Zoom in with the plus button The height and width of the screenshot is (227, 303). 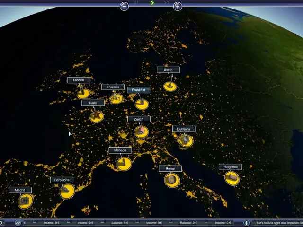tap(178, 6)
